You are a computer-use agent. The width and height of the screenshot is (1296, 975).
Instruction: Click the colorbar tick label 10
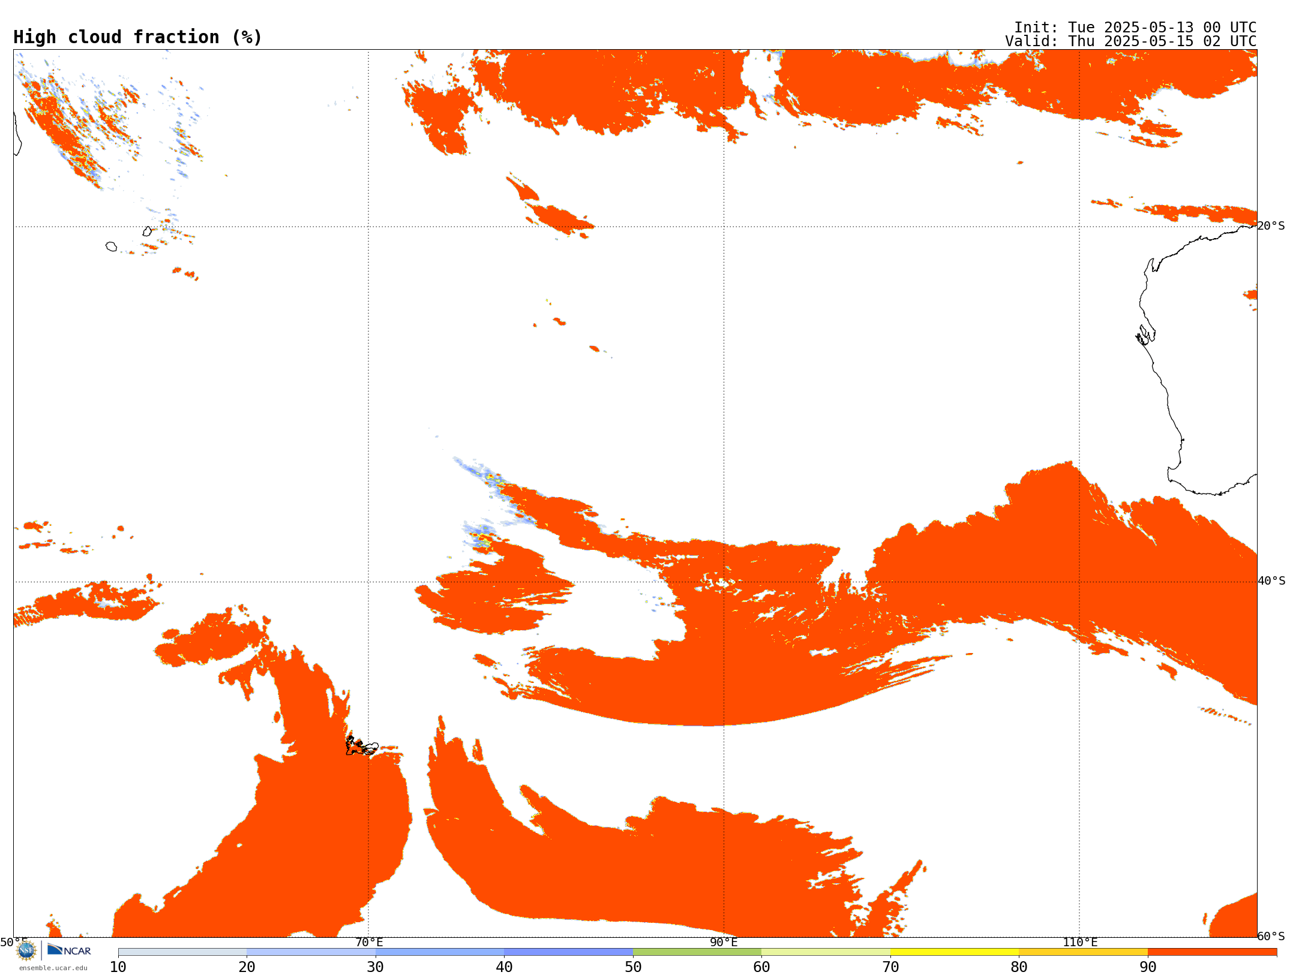(x=118, y=967)
